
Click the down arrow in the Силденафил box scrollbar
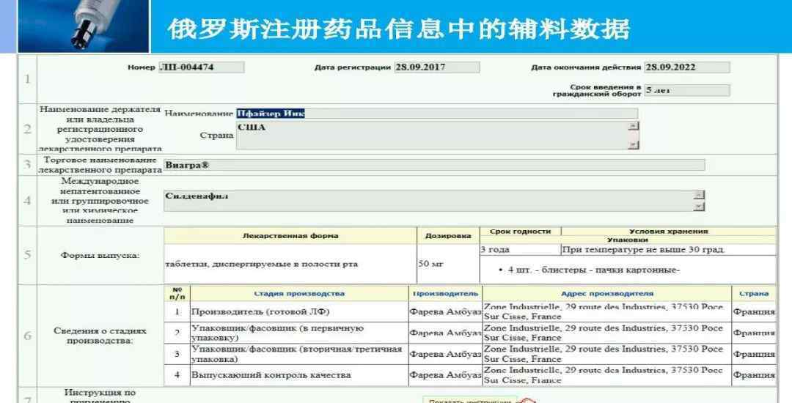[699, 207]
